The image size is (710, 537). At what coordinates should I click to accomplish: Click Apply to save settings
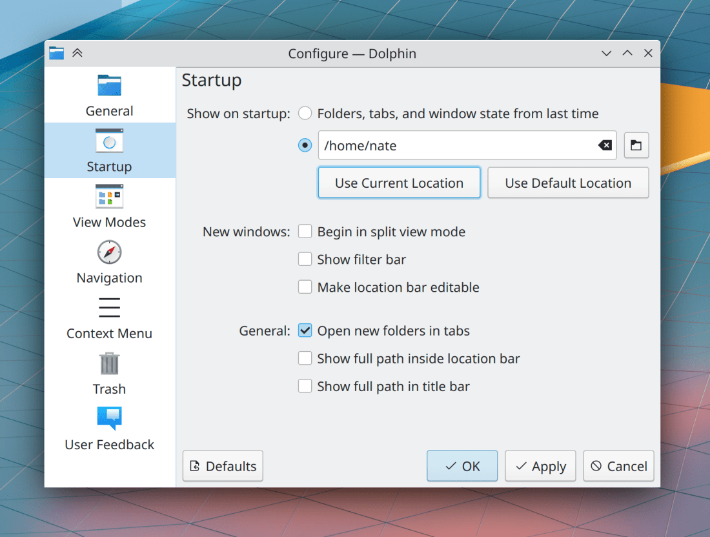coord(540,466)
